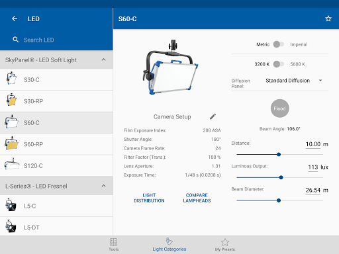Edit Camera Setup using the pencil icon
Image resolution: width=339 pixels, height=254 pixels.
click(213, 116)
